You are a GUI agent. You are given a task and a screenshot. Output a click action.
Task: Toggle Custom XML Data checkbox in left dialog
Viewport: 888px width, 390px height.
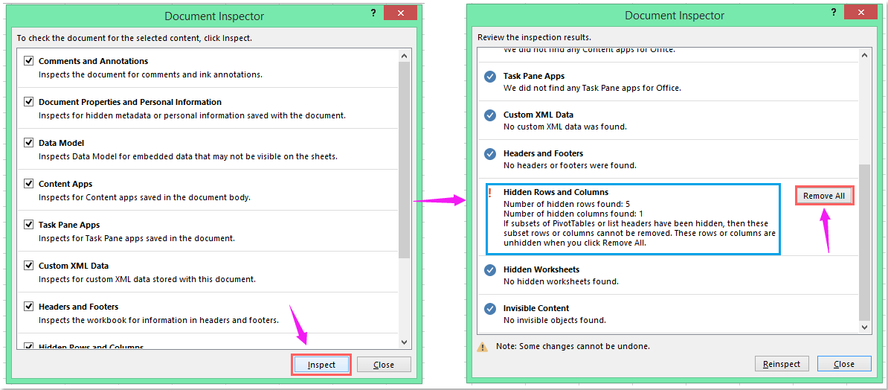28,265
